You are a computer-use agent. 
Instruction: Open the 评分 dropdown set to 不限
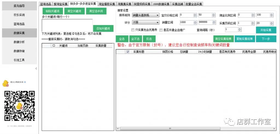pos(145,23)
